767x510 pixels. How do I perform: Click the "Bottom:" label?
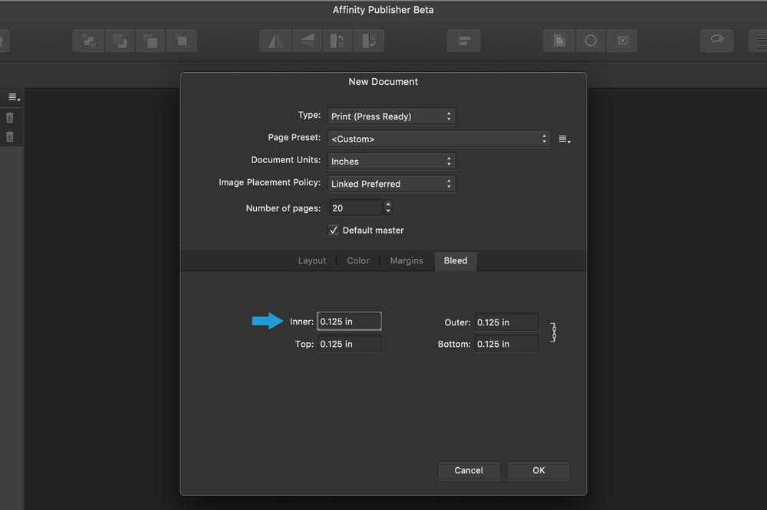[x=454, y=344]
